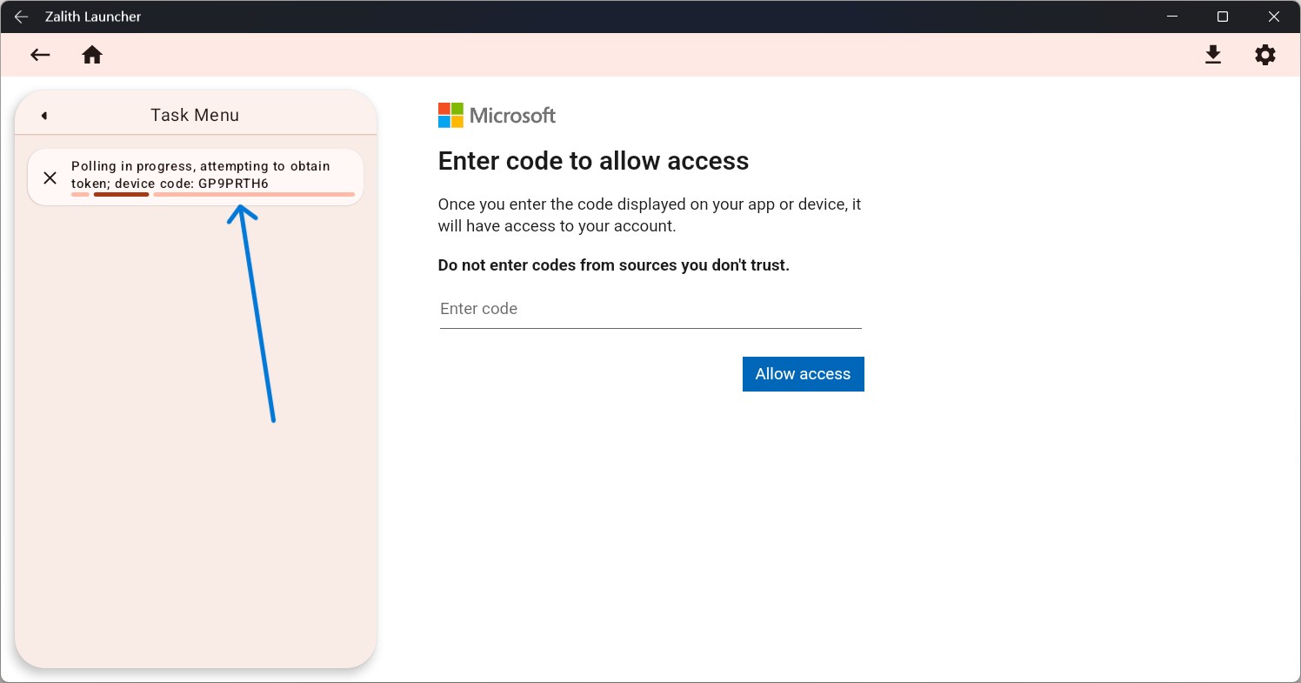Screen dimensions: 1301x683
Task: Click the 'Enter code to allow access' heading
Action: click(593, 161)
